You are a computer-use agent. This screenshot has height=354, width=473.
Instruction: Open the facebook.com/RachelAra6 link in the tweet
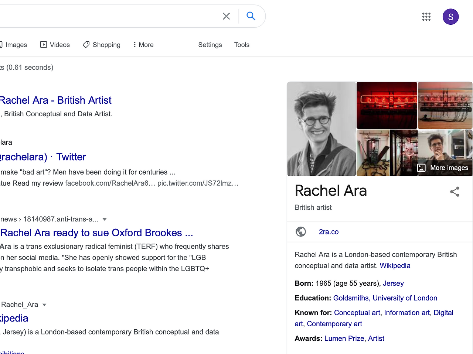point(110,183)
